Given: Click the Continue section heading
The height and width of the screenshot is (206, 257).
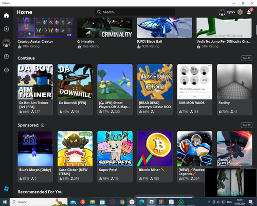Looking at the screenshot, I should 26,58.
